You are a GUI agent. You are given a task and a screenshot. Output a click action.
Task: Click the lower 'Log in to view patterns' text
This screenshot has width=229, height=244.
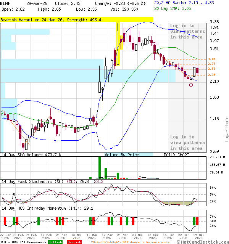pos(187,143)
